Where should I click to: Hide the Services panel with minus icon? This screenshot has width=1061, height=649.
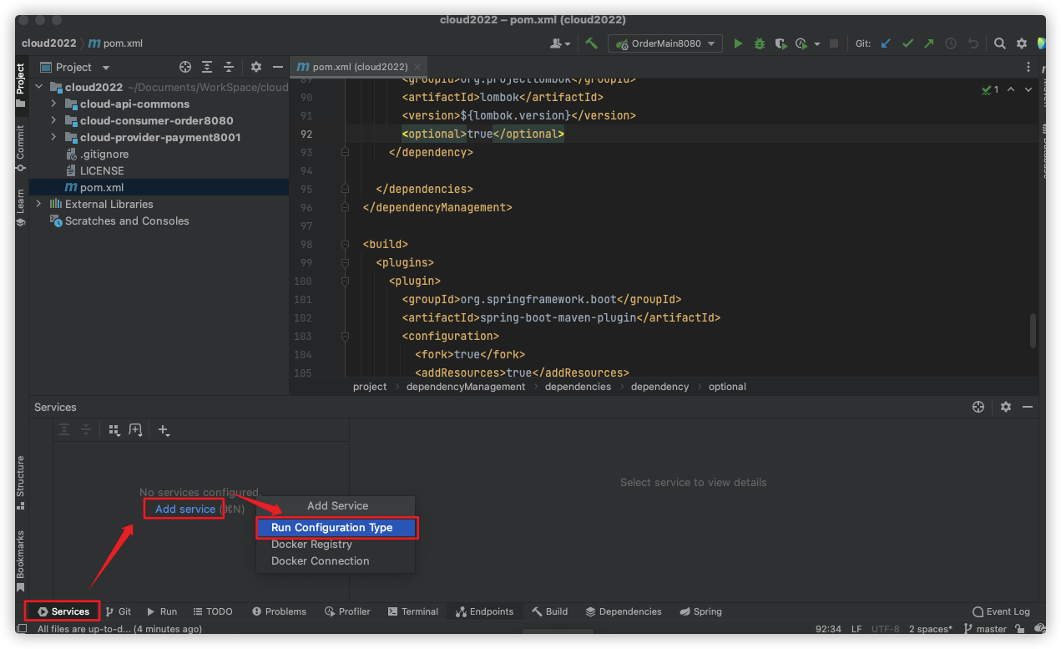[x=1028, y=407]
